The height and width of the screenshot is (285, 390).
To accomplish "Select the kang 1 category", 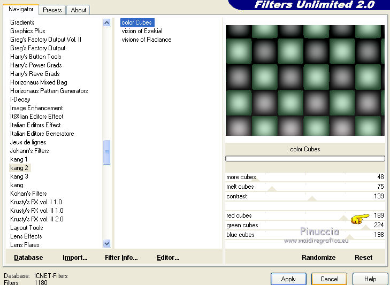I will point(19,159).
